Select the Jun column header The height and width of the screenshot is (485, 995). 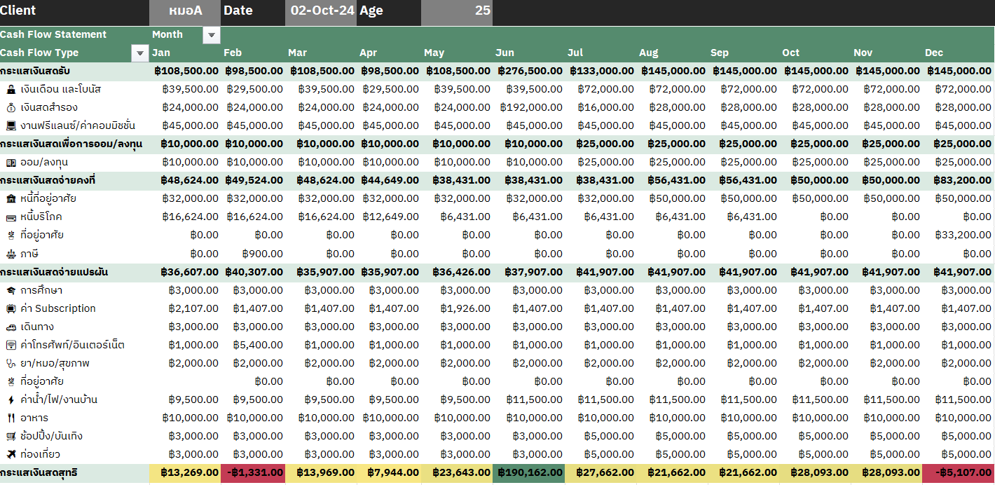(505, 53)
